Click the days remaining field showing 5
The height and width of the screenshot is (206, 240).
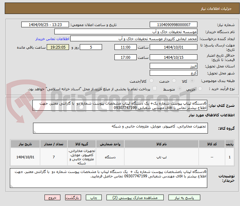(91, 47)
